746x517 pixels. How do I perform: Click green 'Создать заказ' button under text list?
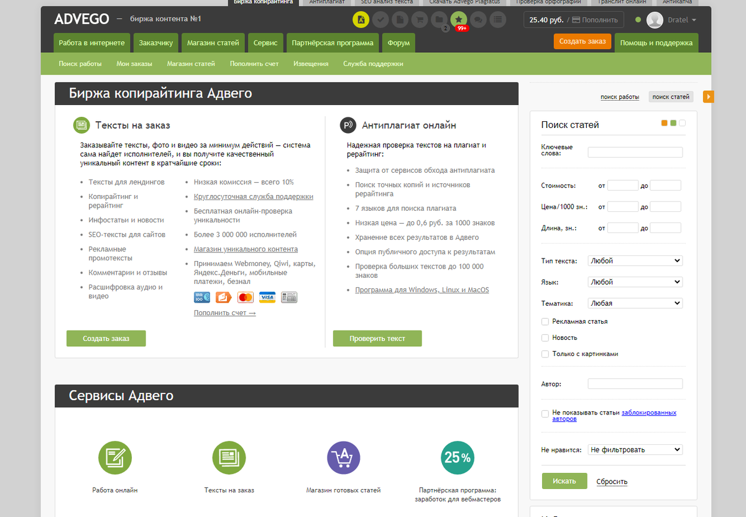tap(106, 339)
